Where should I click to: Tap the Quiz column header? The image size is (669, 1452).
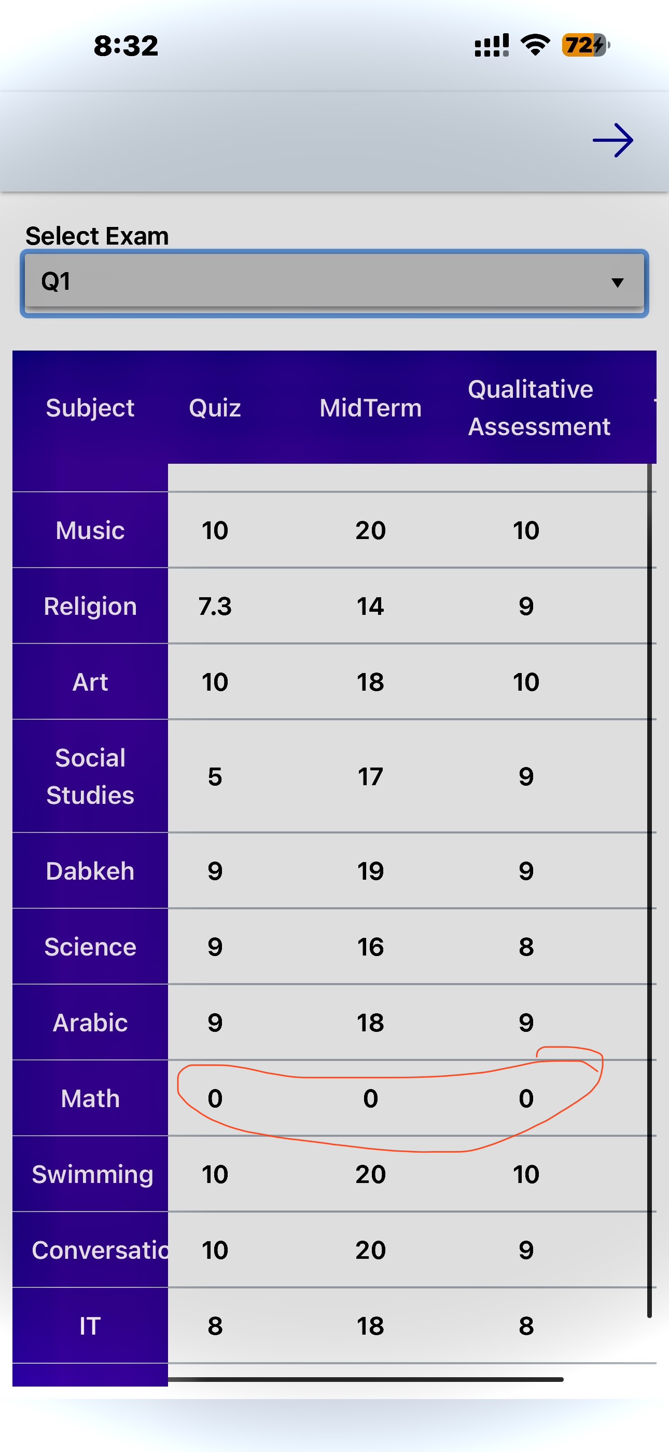coord(215,408)
